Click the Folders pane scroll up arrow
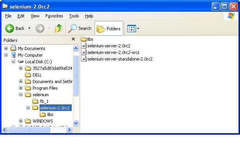Viewport: 240px width, 149px height. (x=76, y=49)
